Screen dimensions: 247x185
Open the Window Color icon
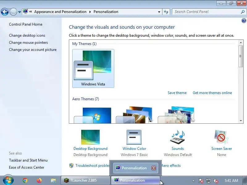[x=134, y=137]
